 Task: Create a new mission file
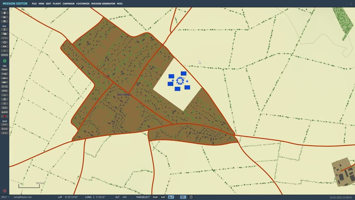4,13
